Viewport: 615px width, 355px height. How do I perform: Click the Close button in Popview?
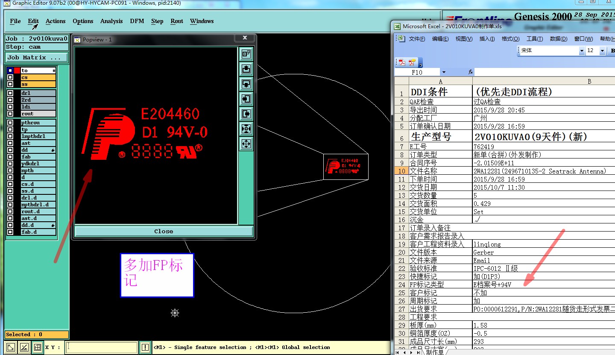[164, 231]
